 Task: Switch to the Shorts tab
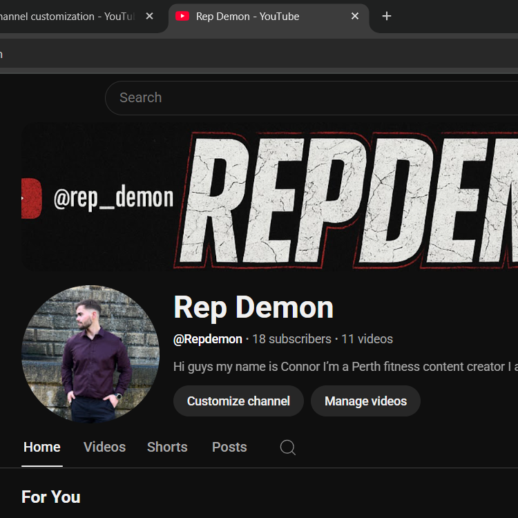pos(167,447)
